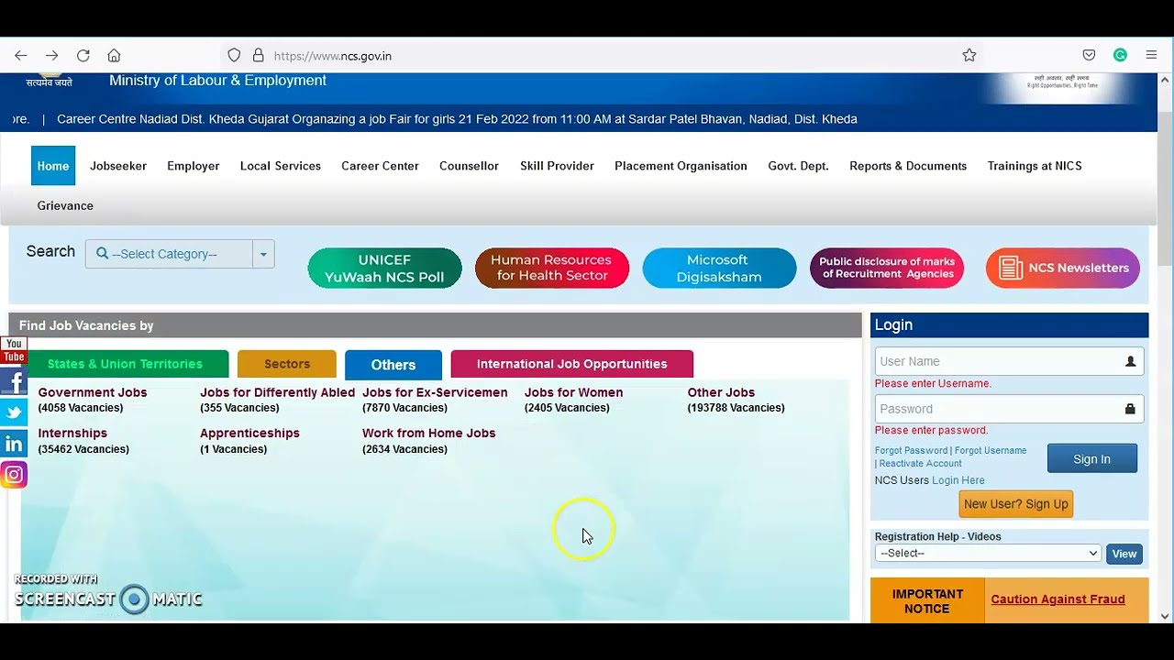
Task: Open the Placement Organisation menu
Action: 681,166
